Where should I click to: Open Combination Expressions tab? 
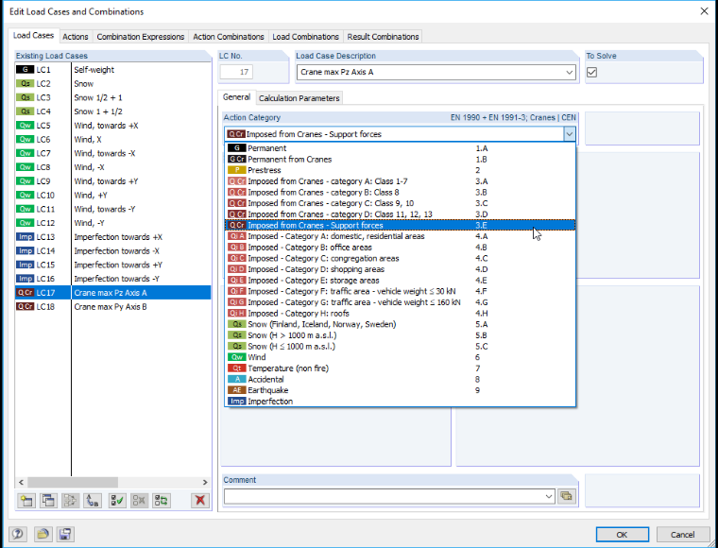coord(141,37)
